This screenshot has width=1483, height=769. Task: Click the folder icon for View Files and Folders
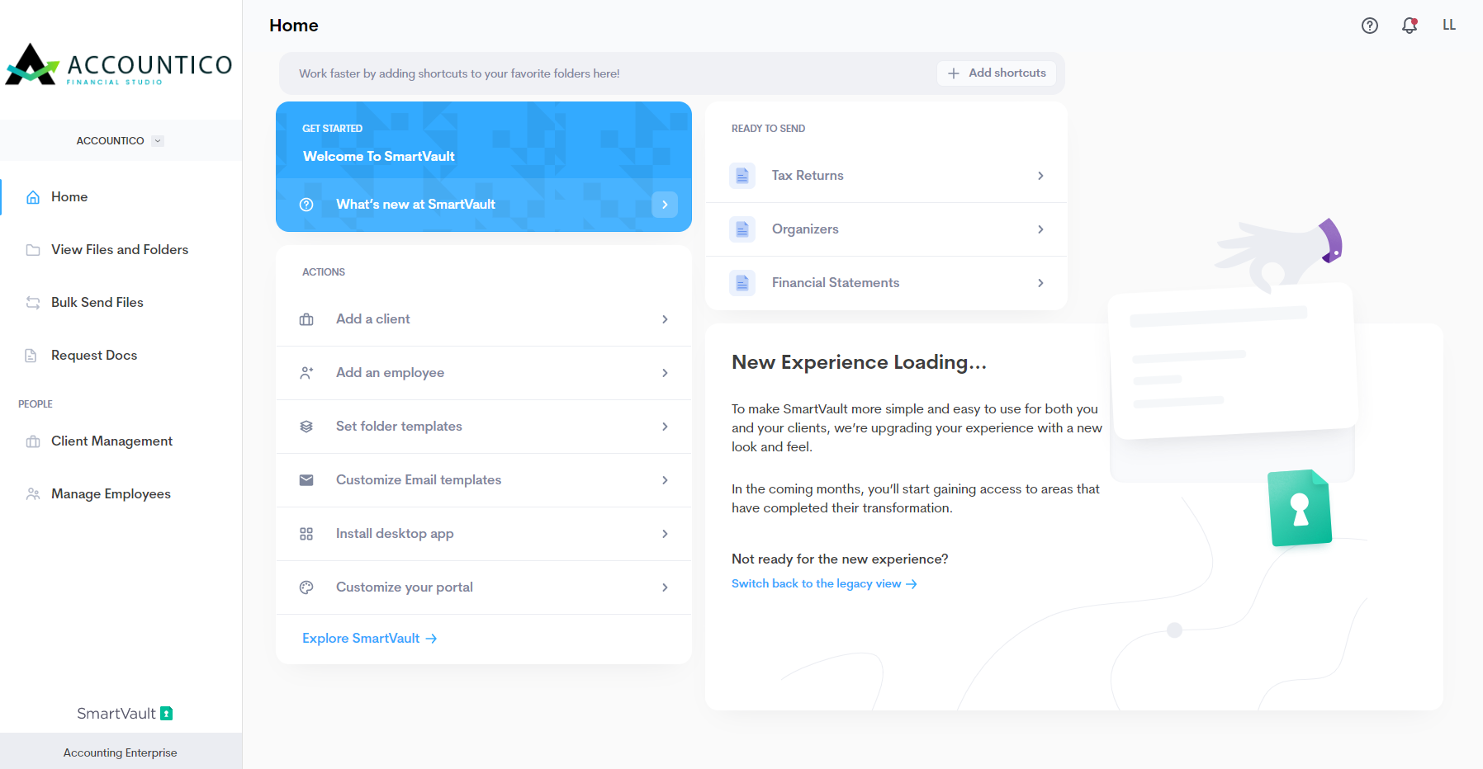(x=33, y=250)
